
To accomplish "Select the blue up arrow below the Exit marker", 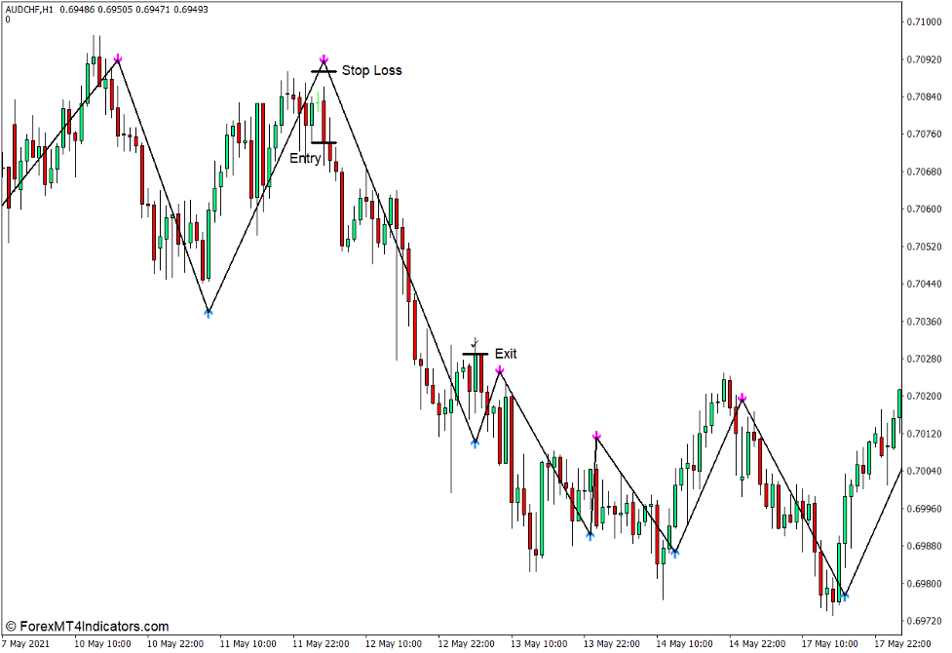I will click(x=475, y=442).
